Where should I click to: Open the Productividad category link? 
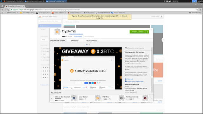[x=78, y=36]
